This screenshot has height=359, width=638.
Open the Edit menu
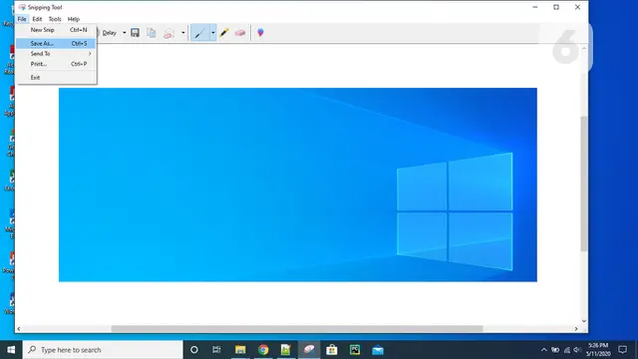coord(37,19)
